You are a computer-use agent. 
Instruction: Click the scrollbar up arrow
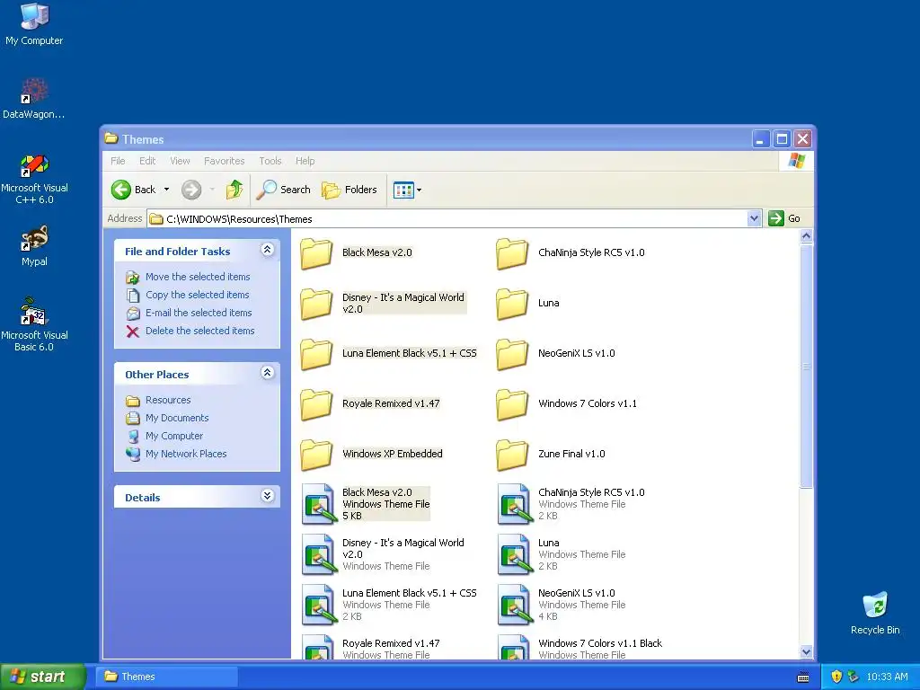click(806, 236)
